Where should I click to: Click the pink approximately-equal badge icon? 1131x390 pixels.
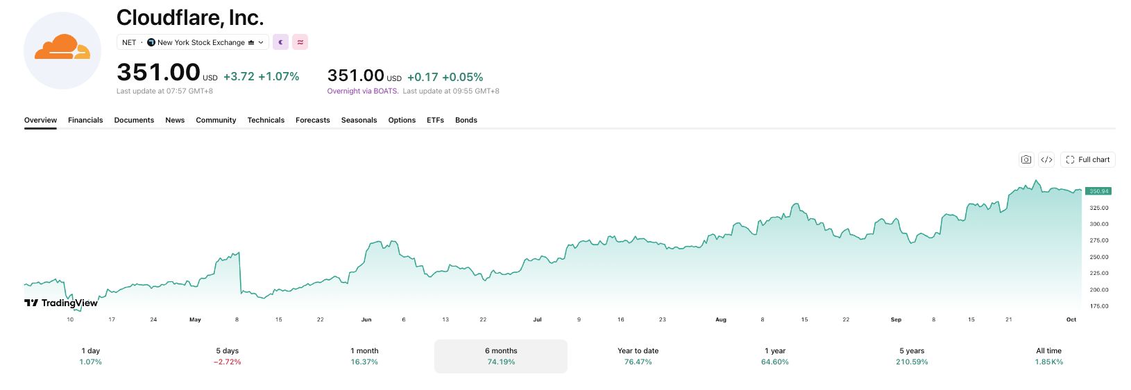tap(300, 42)
